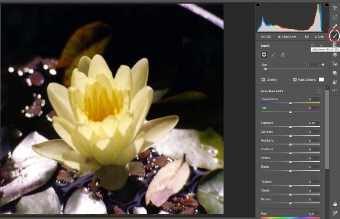Expand brush options arrow next to Size

click(x=322, y=64)
